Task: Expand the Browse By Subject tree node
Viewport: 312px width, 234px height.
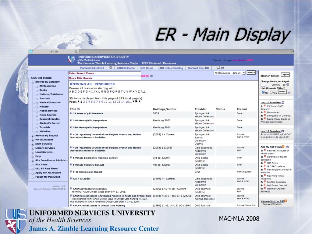Action: pyautogui.click(x=32, y=136)
